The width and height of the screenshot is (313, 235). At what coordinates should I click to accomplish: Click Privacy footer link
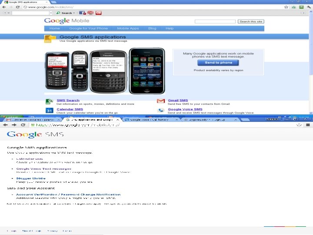[x=52, y=231]
